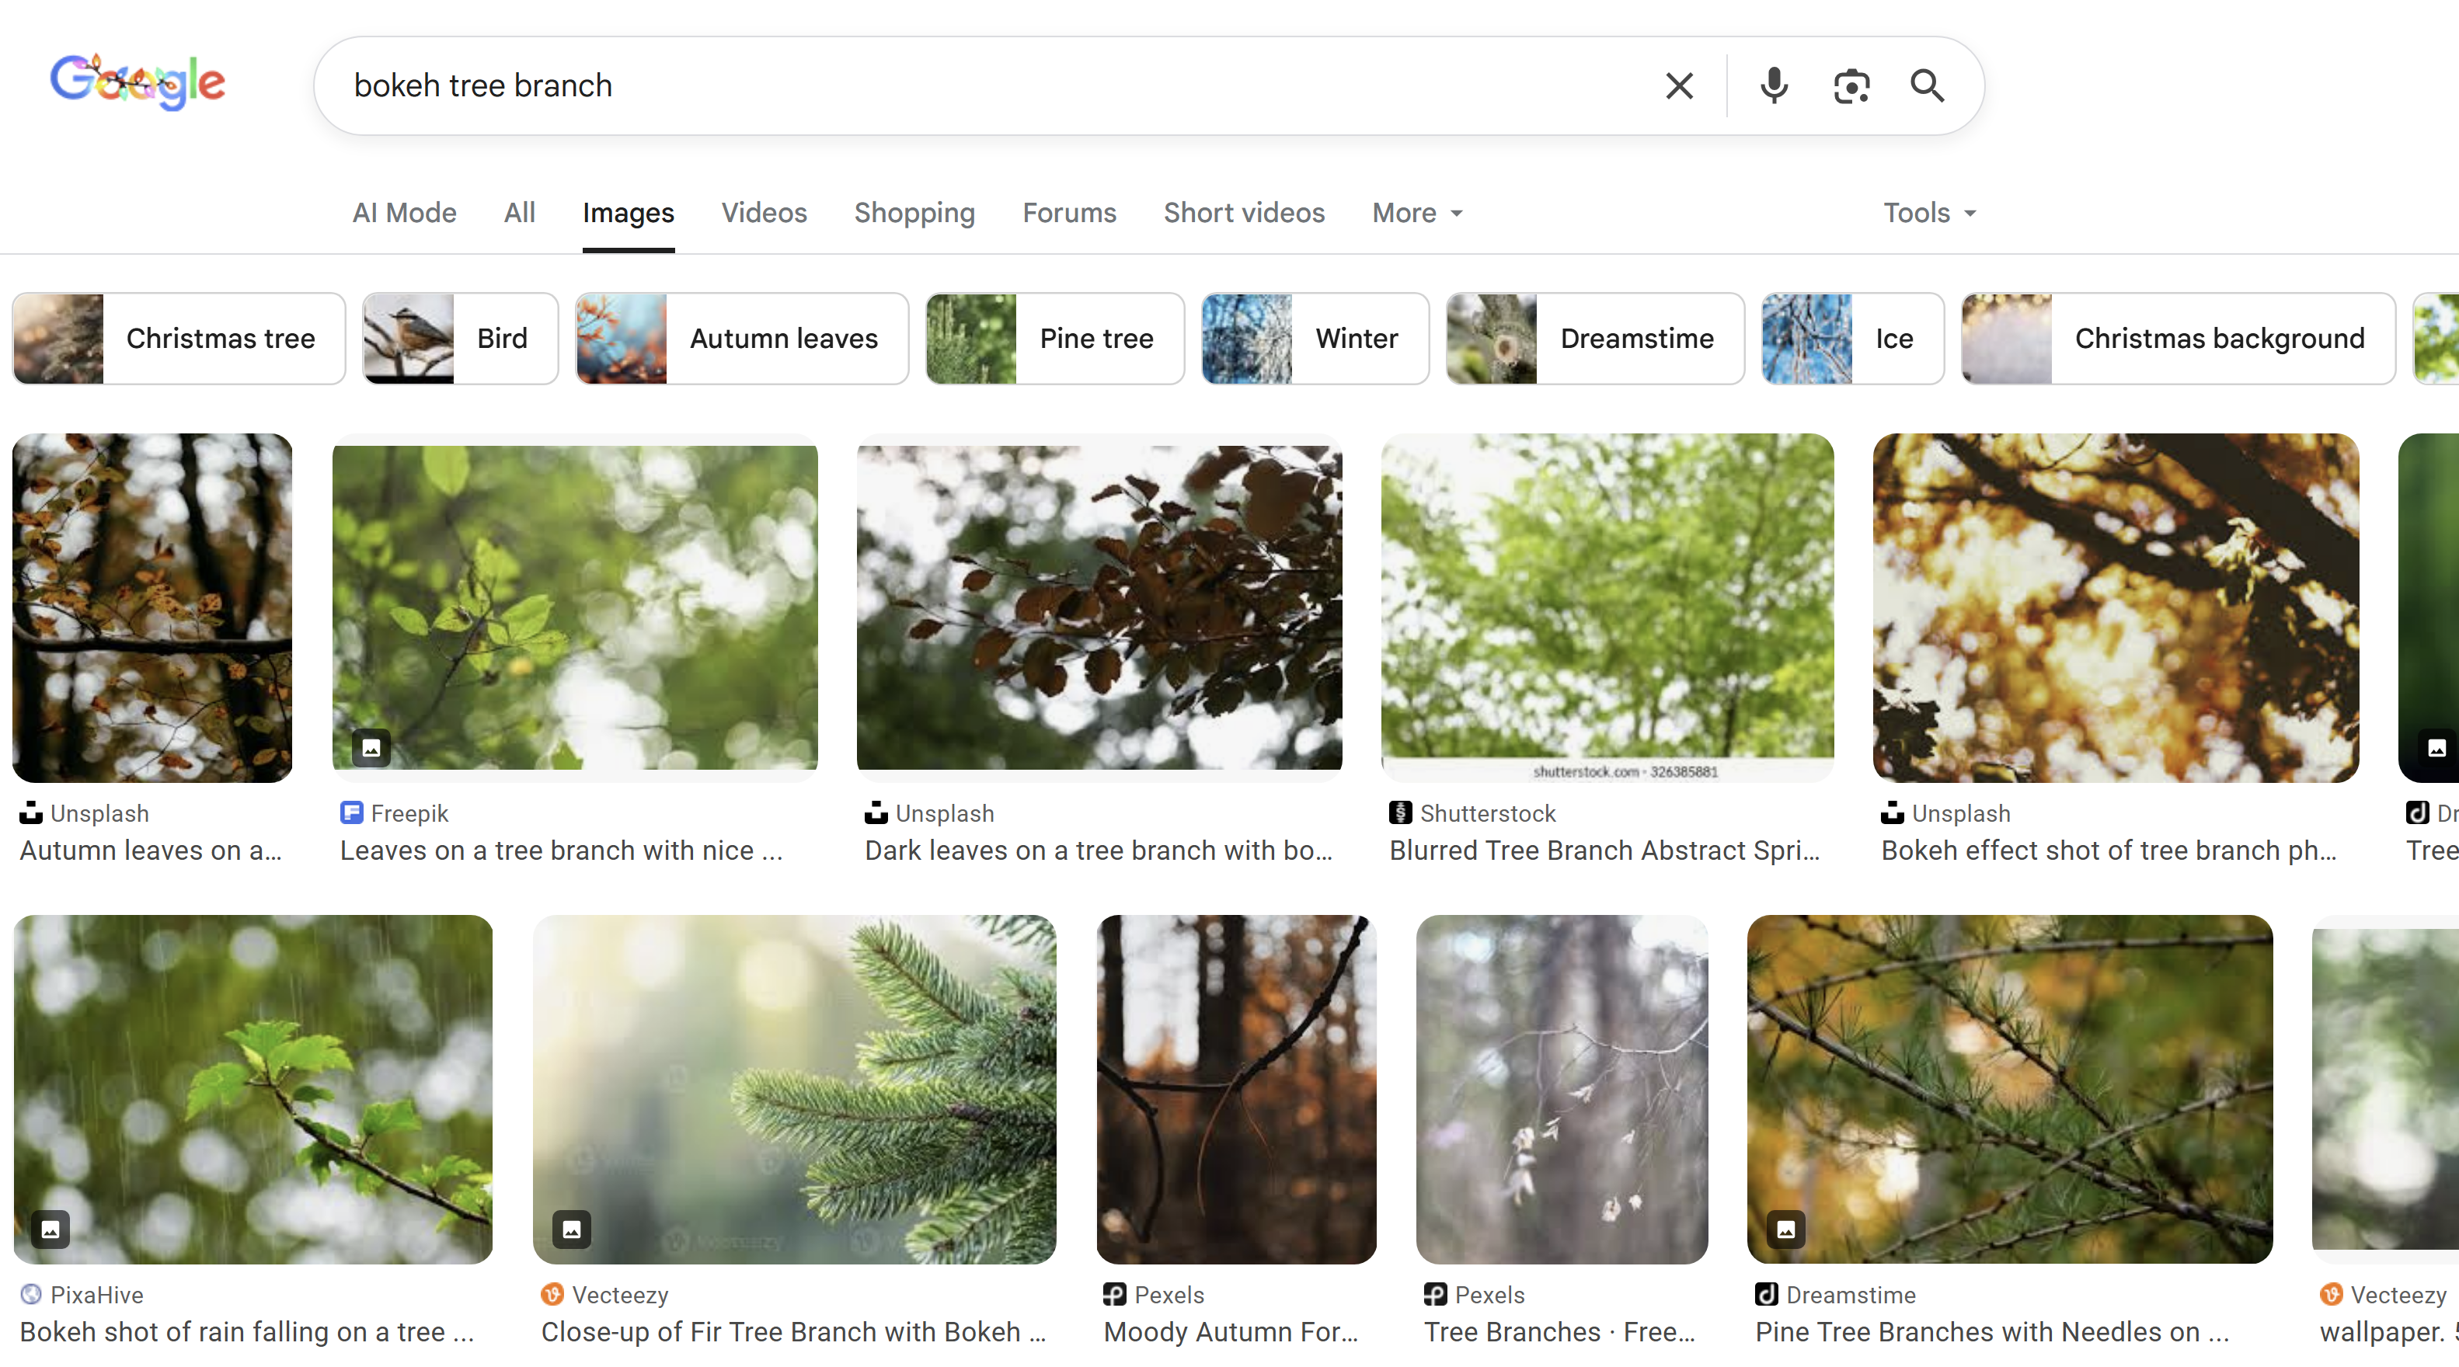Click the voice search microphone icon
This screenshot has height=1367, width=2459.
click(1774, 86)
